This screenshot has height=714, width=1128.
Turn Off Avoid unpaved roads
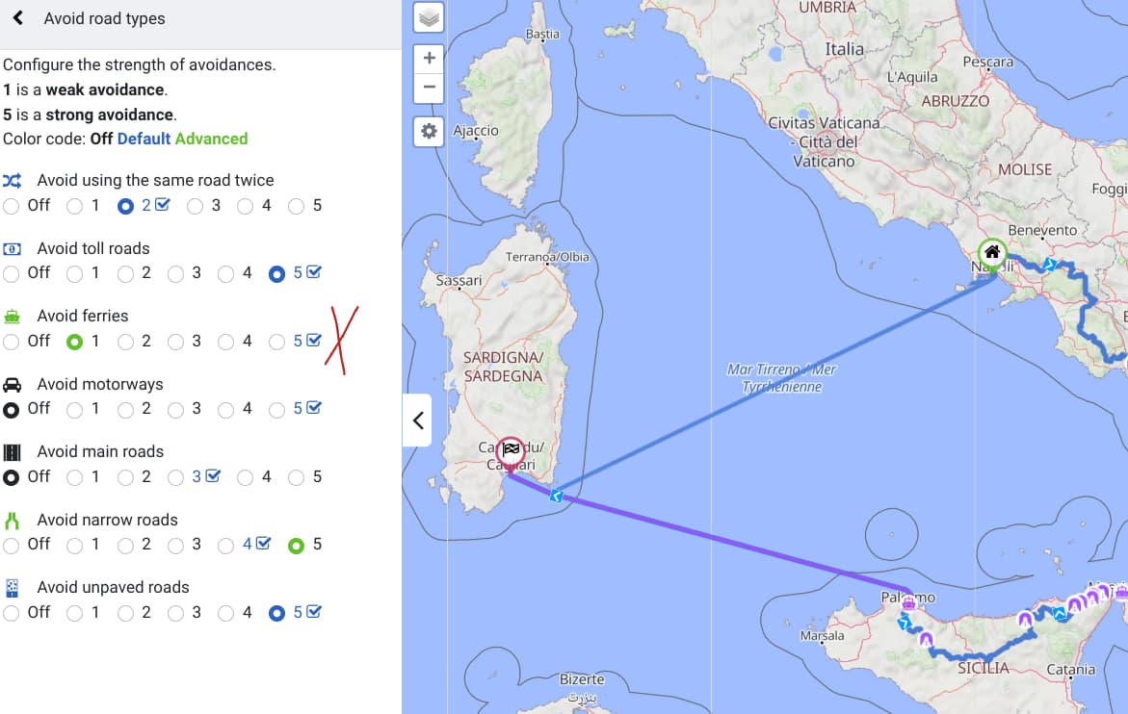tap(12, 613)
